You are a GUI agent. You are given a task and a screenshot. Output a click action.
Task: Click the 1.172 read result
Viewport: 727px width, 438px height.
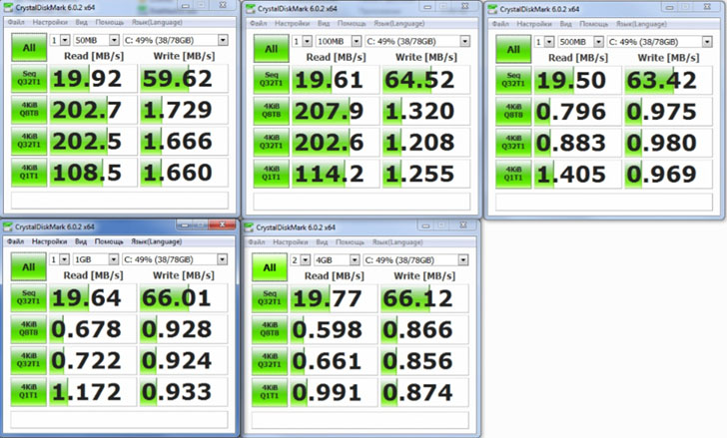click(93, 392)
